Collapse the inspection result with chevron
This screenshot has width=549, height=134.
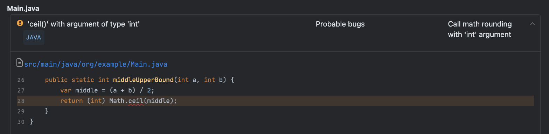[x=533, y=24]
